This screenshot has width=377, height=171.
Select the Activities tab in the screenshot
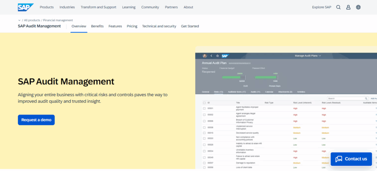click(x=301, y=92)
